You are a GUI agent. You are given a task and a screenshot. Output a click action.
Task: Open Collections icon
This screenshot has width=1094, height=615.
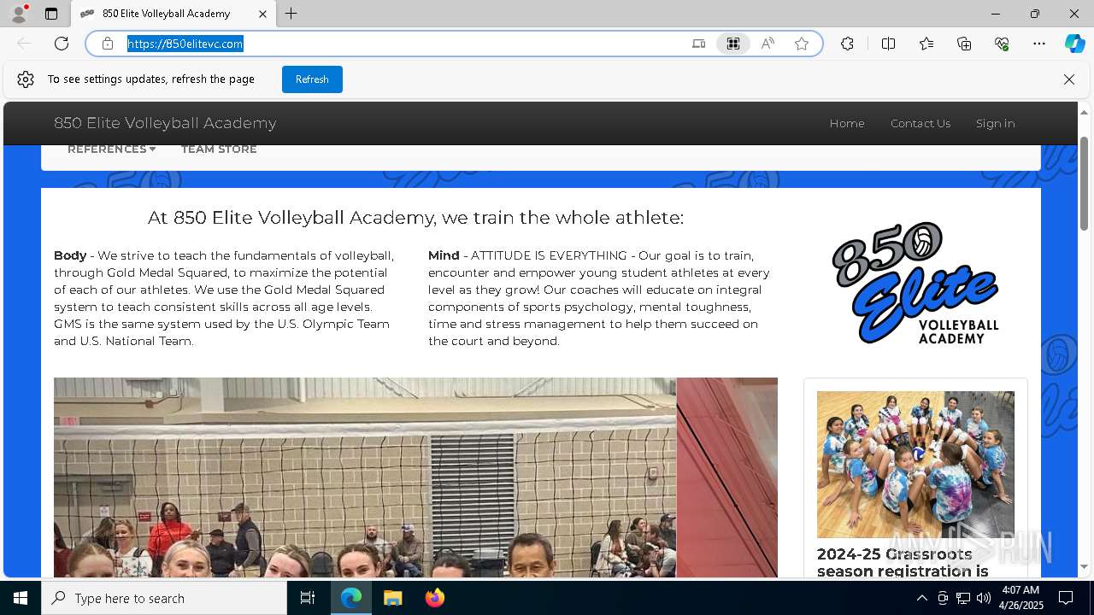click(964, 44)
